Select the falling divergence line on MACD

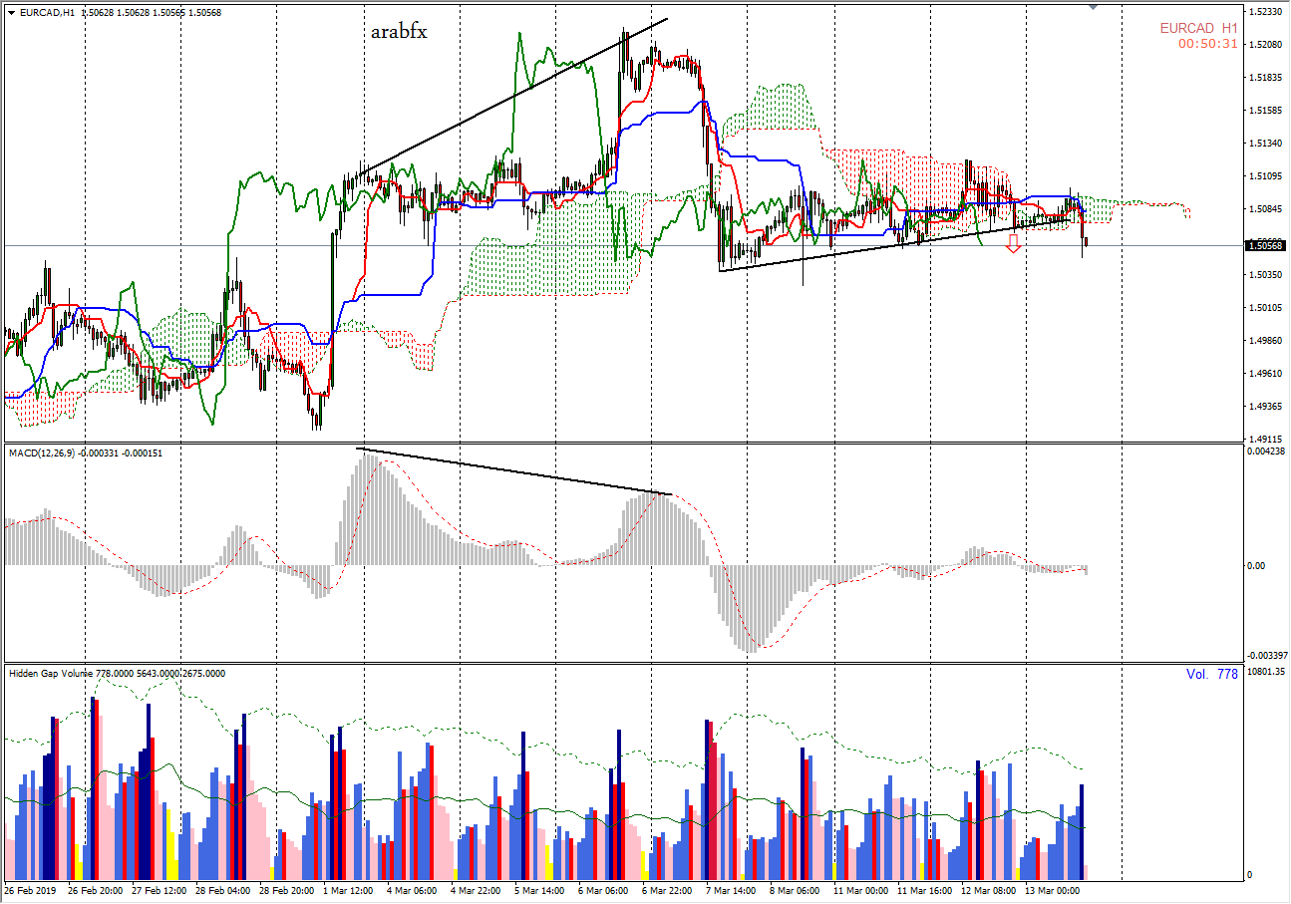(x=514, y=471)
